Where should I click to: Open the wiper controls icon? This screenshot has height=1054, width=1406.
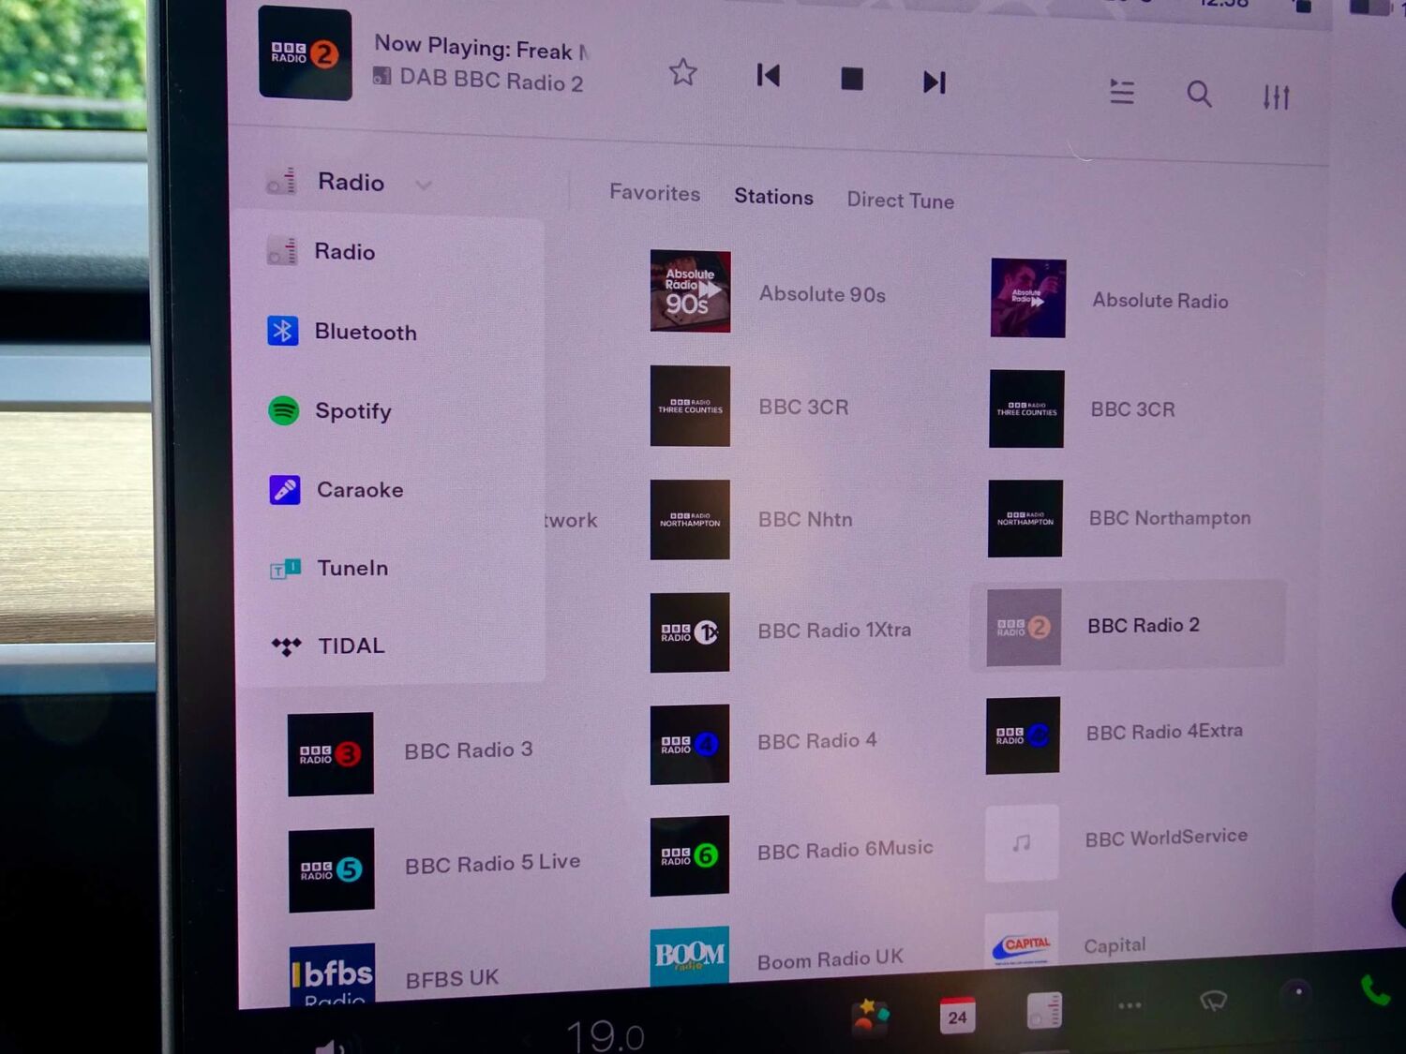click(x=1213, y=1002)
